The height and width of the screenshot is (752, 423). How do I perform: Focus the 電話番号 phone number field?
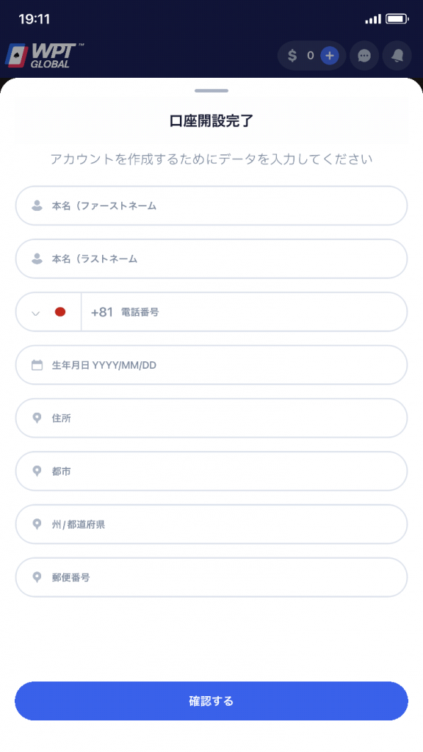tap(244, 311)
